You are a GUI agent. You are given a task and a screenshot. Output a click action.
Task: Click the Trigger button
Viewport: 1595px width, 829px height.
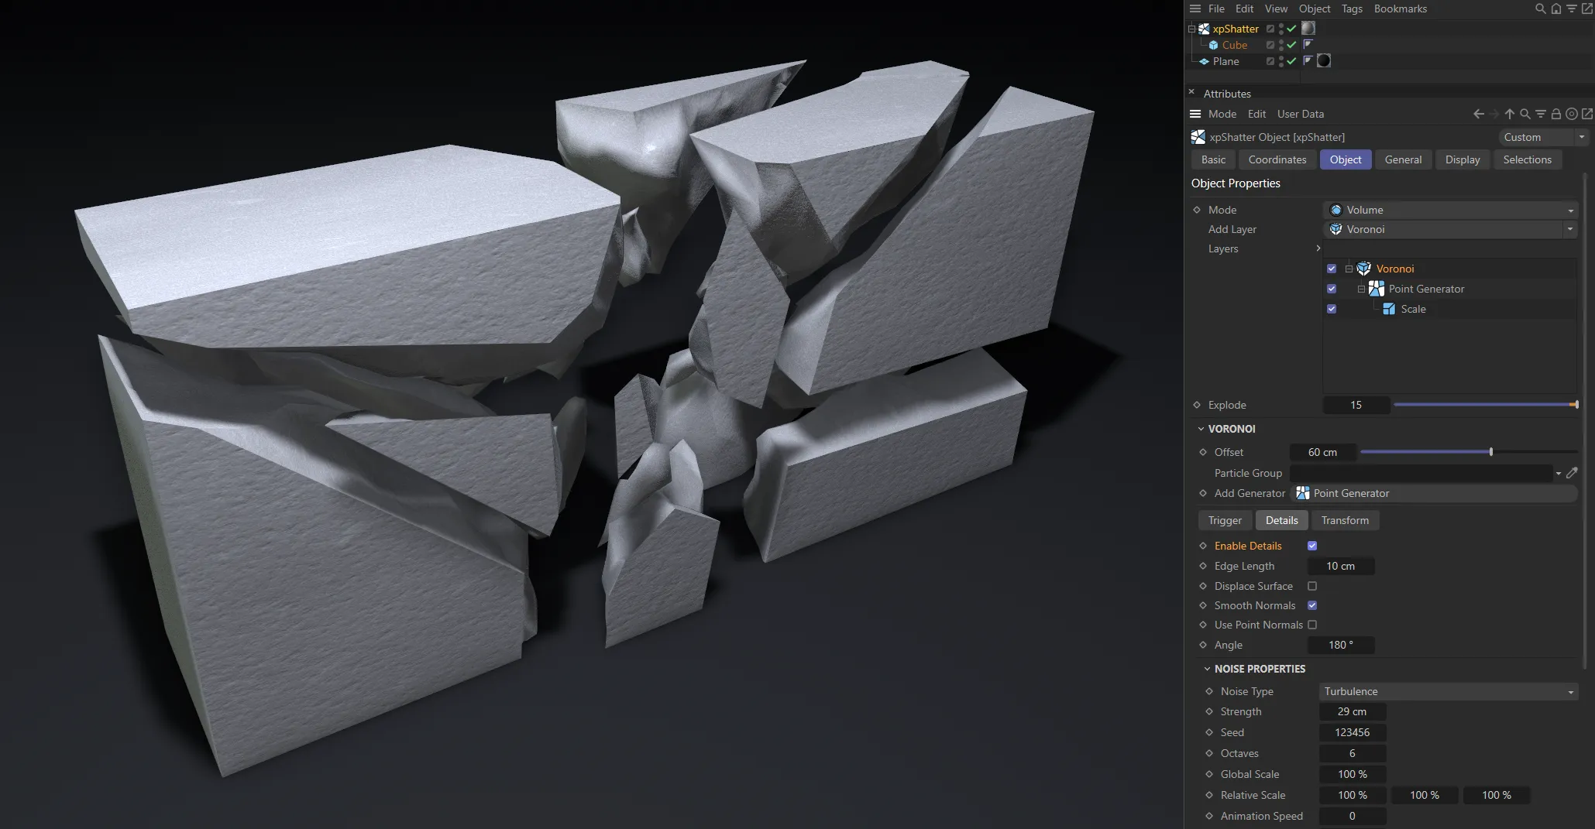click(x=1224, y=520)
